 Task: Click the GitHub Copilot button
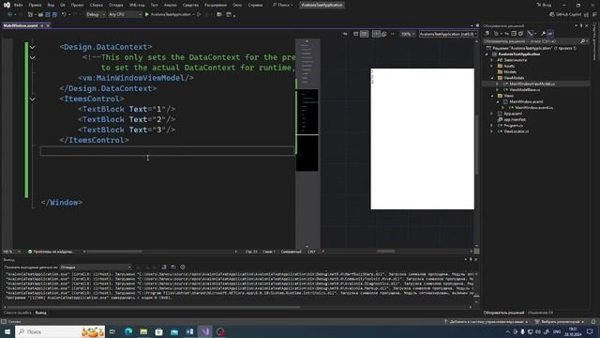(565, 15)
